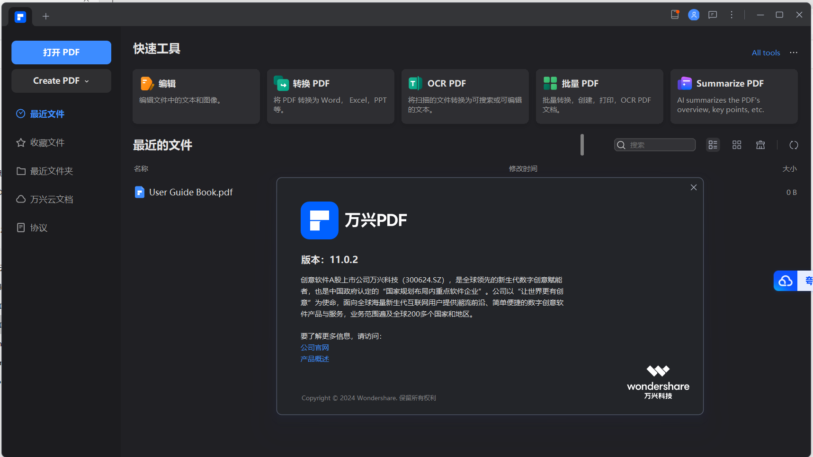Click the Wondershare 万兴科技 logo
The width and height of the screenshot is (813, 457).
click(x=658, y=382)
